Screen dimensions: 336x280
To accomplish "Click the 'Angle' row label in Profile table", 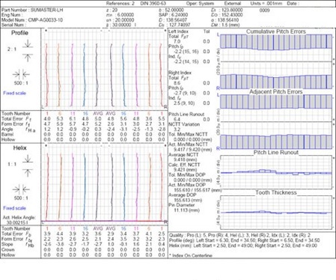I will (x=7, y=130).
